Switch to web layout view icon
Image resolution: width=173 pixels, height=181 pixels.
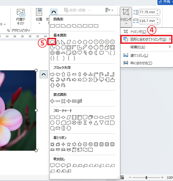tap(122, 177)
